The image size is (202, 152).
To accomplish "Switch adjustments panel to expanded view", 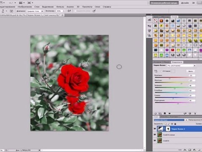I will [160, 113].
